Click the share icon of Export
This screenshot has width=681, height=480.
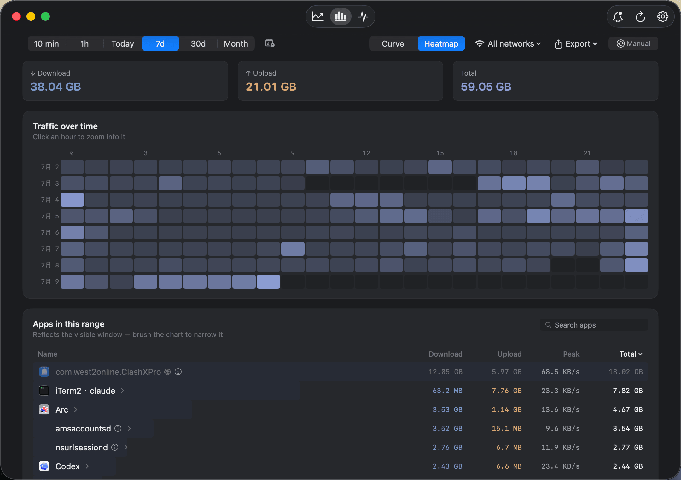click(x=558, y=43)
